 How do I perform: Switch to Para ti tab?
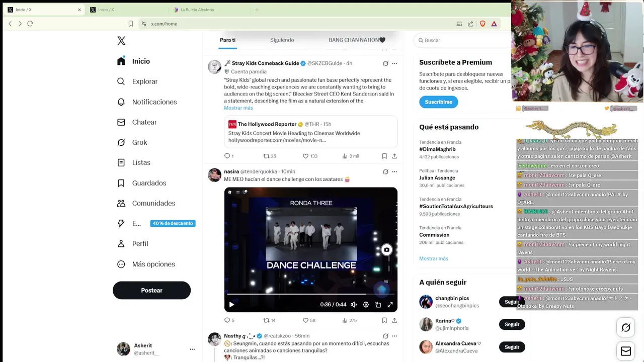tap(227, 40)
